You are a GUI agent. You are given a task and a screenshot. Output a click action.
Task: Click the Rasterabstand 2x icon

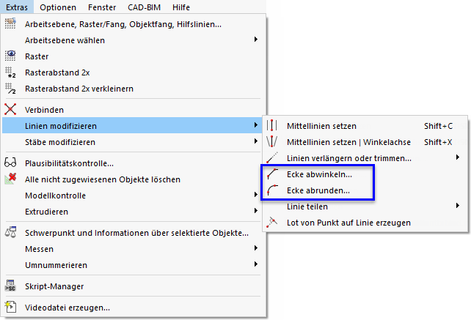coord(10,72)
